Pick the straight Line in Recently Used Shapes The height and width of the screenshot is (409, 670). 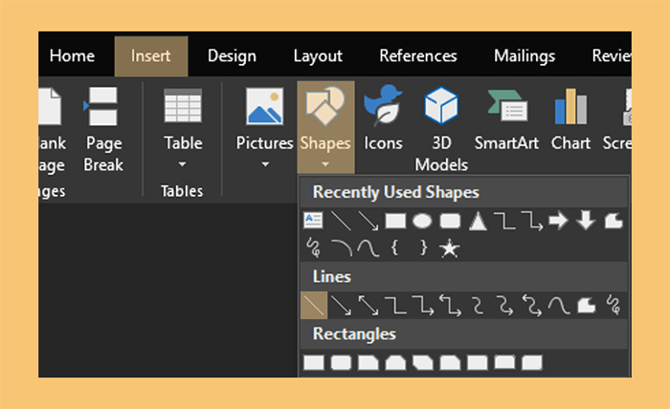(x=341, y=221)
